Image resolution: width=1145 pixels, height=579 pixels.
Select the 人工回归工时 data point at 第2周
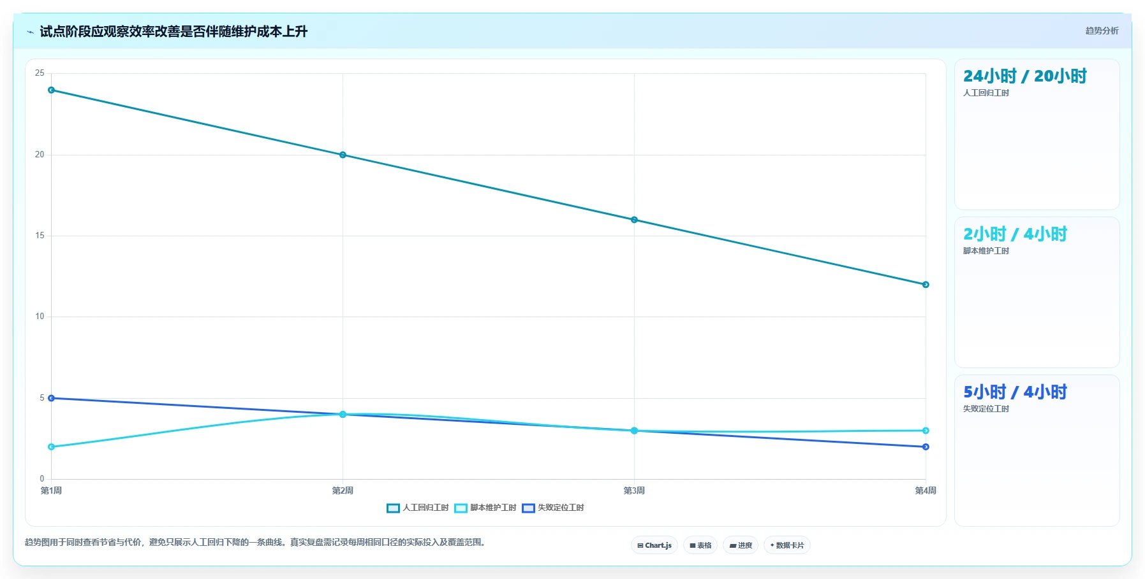click(x=343, y=155)
